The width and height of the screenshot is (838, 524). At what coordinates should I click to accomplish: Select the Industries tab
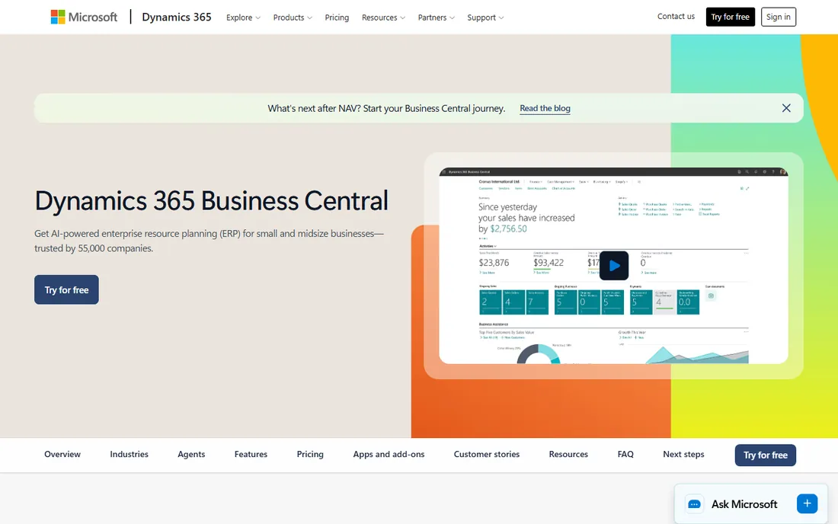(130, 454)
